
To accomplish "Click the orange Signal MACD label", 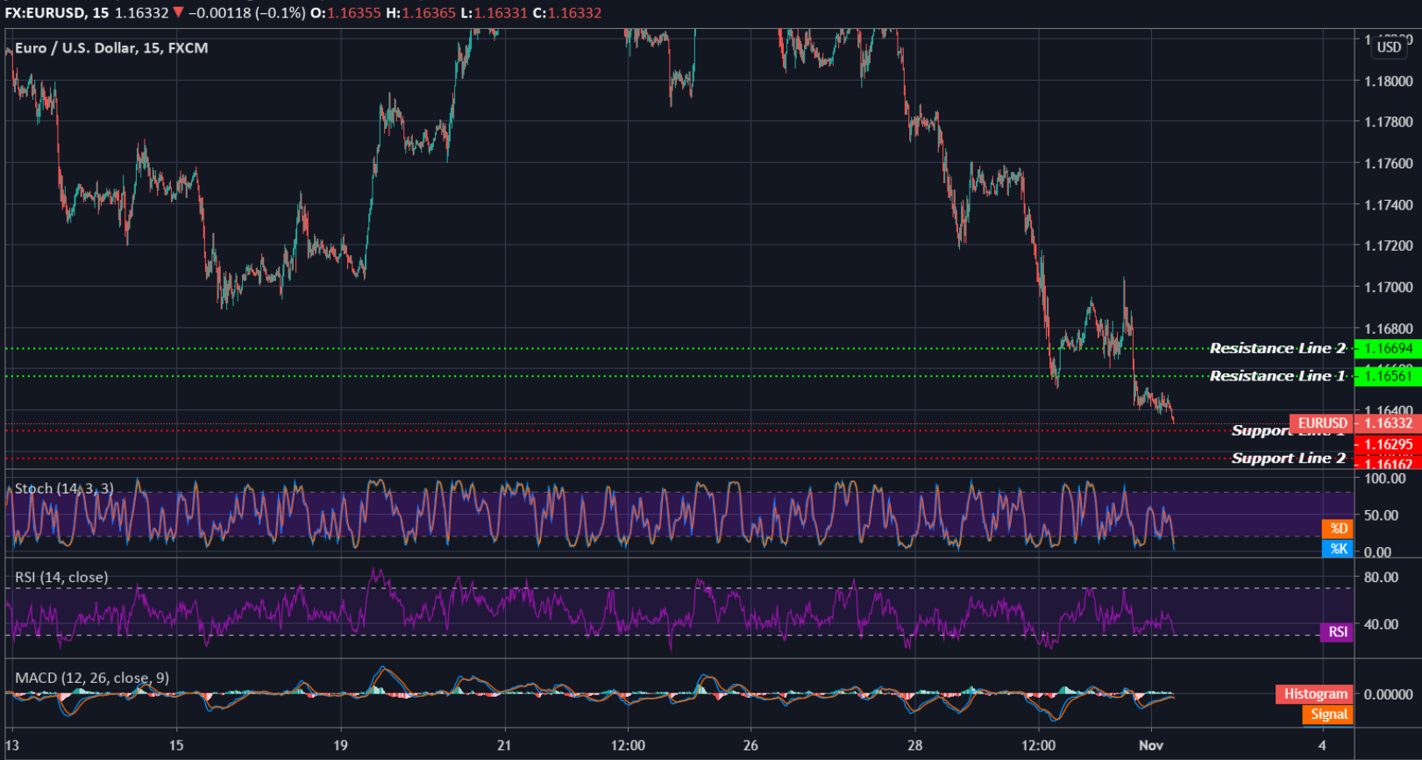I will click(x=1328, y=714).
